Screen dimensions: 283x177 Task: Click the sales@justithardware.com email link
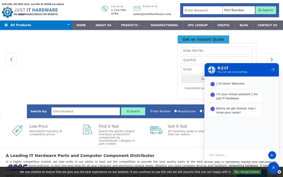click(x=152, y=14)
